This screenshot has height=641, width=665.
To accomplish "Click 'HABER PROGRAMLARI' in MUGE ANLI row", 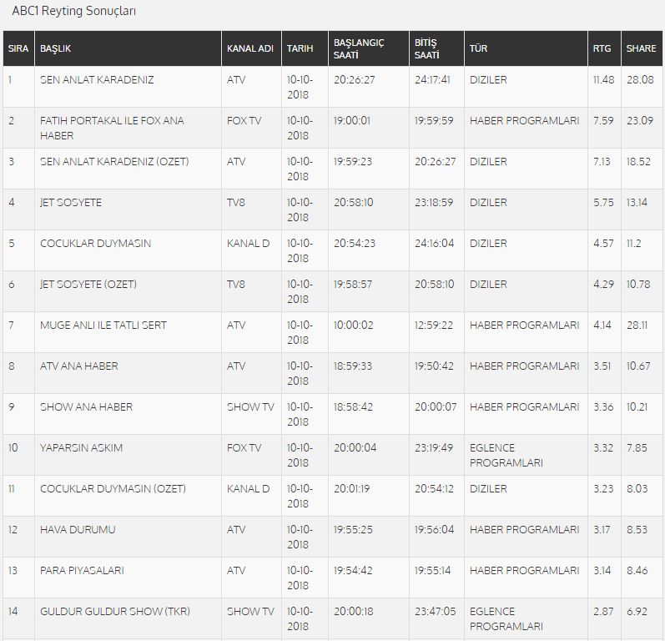I will click(x=524, y=326).
